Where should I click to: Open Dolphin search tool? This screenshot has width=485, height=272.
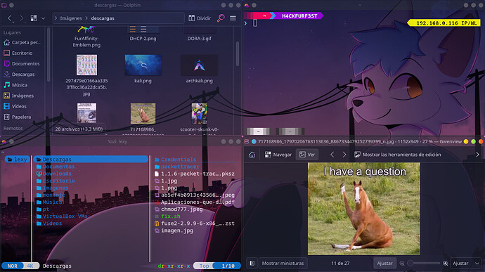click(221, 18)
